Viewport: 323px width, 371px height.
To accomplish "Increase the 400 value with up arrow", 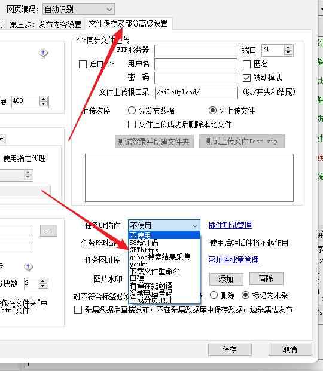I will (x=44, y=99).
